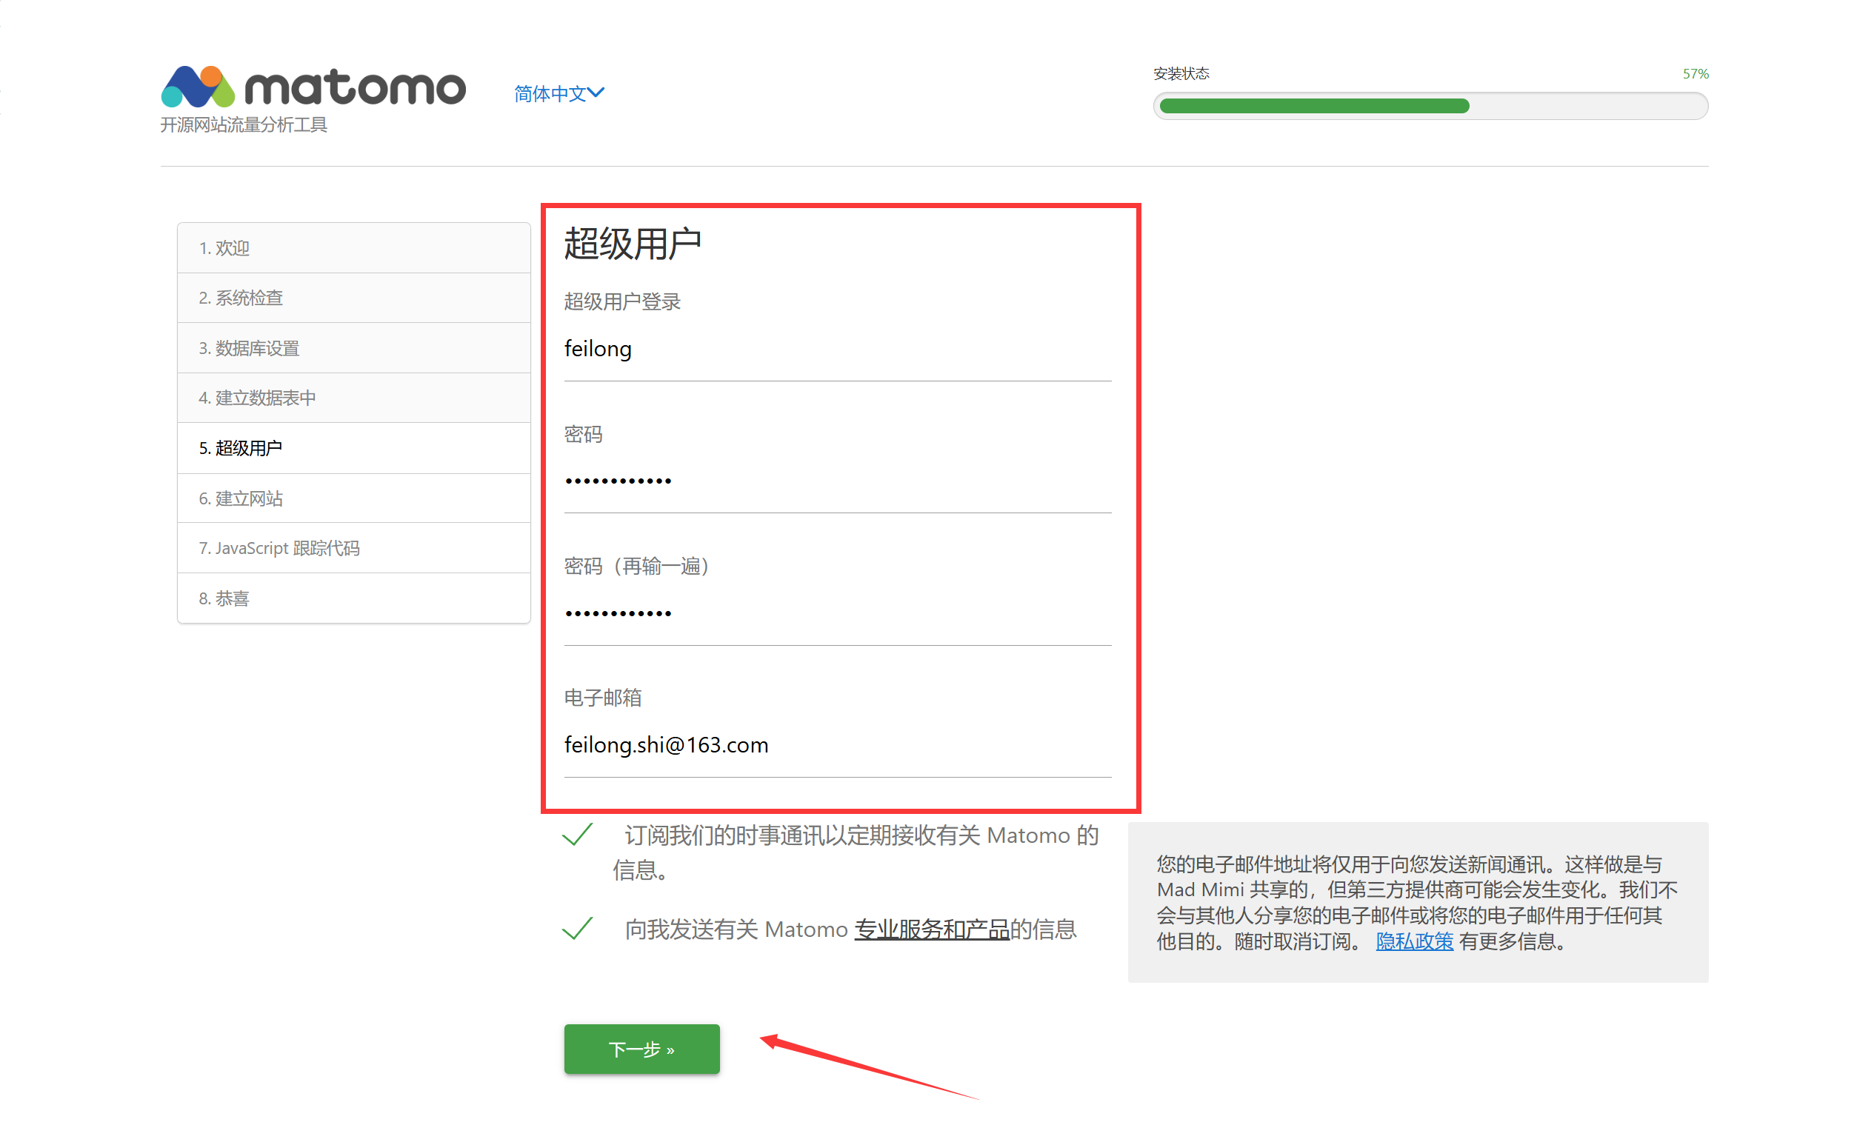Click the language chevron arrow
Image resolution: width=1857 pixels, height=1145 pixels.
click(x=596, y=93)
